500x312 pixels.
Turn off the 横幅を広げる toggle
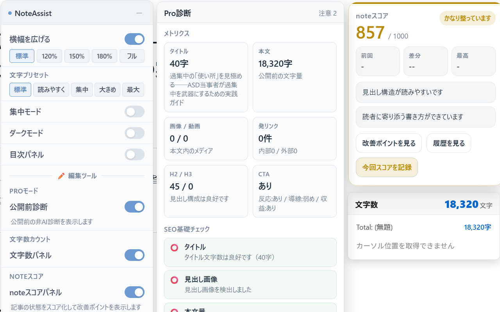click(134, 39)
